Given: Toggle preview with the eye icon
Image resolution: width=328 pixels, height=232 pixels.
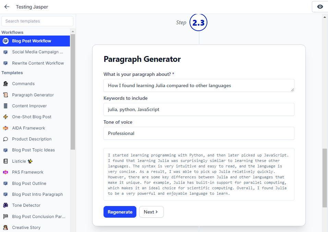Looking at the screenshot, I should (320, 7).
